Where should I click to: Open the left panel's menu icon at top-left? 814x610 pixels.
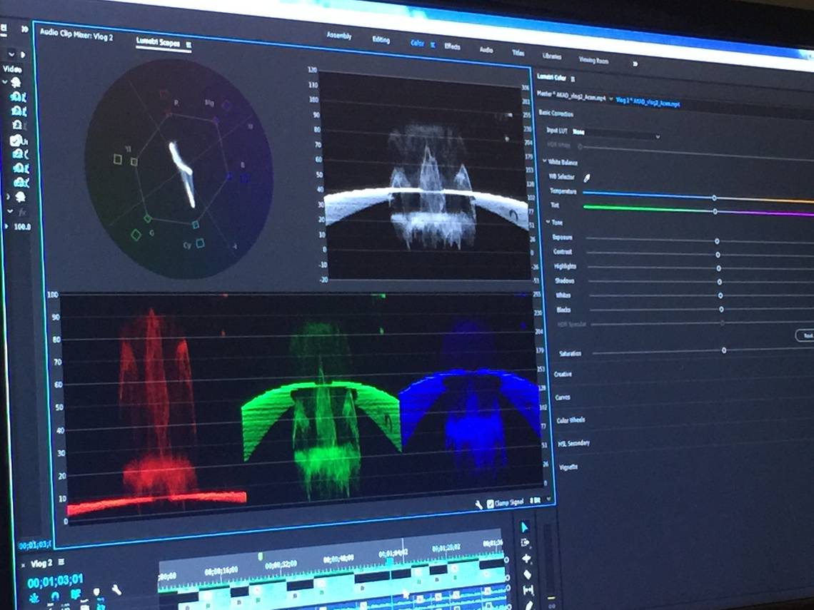coord(3,29)
